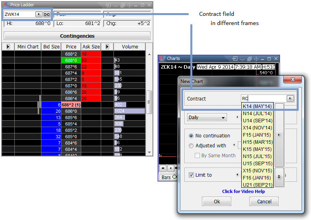Click the double-chevron down button in contract list

click(x=279, y=177)
